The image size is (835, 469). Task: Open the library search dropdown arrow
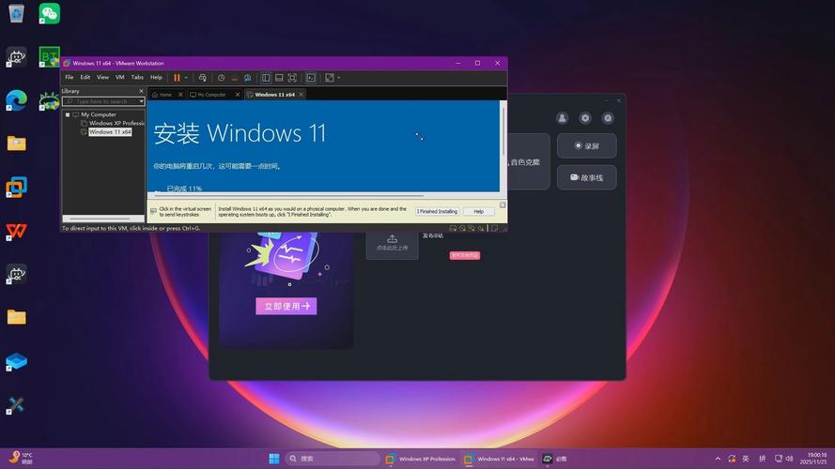141,101
